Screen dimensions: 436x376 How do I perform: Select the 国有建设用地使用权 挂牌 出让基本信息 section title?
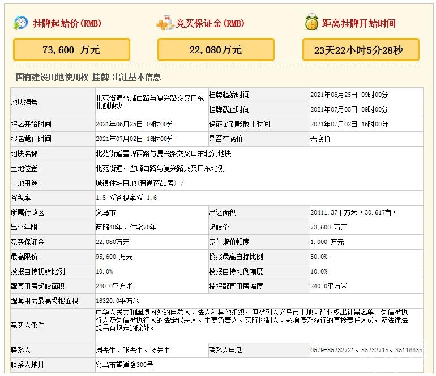pyautogui.click(x=88, y=77)
